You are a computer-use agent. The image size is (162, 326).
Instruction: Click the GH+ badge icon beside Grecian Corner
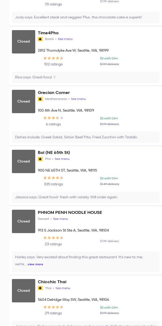coord(40,99)
